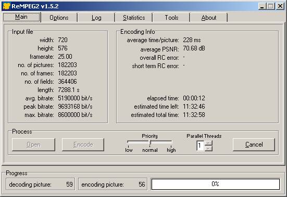This screenshot has width=287, height=197.
Task: Increase the Parallel Threads count
Action: click(208, 143)
